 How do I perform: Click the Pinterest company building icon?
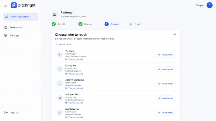tap(55, 14)
